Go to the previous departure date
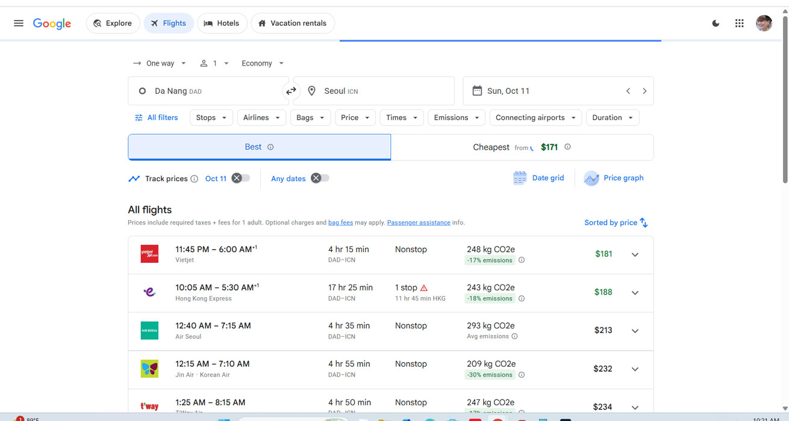The image size is (789, 421). [x=628, y=91]
